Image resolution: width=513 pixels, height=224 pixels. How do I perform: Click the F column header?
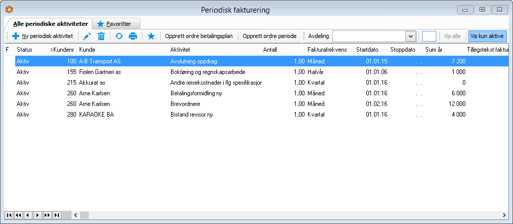point(7,50)
